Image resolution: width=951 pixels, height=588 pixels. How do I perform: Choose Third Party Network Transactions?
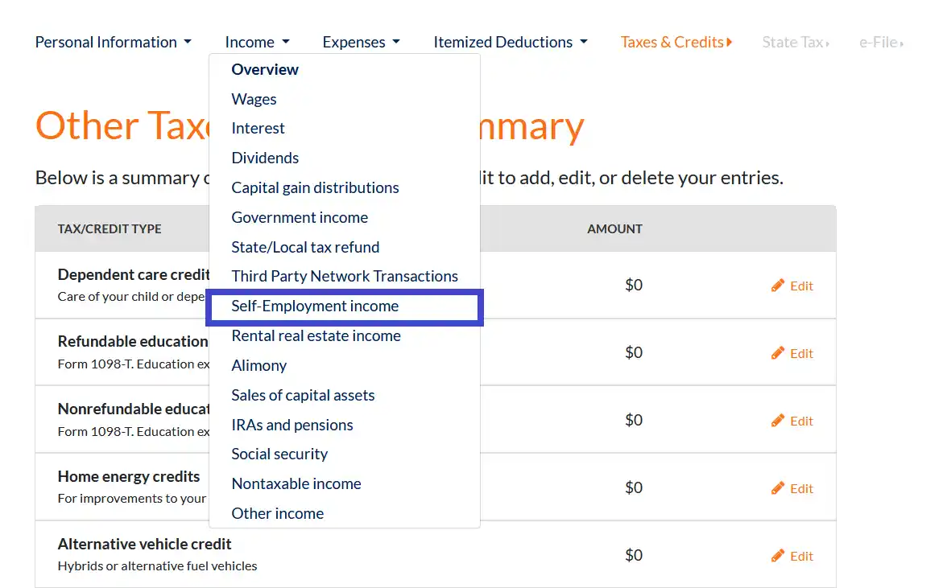345,276
